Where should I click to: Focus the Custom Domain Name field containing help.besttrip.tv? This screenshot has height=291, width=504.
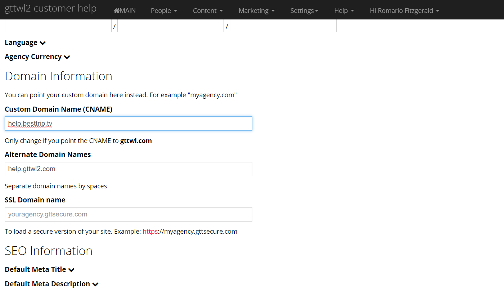pyautogui.click(x=128, y=124)
